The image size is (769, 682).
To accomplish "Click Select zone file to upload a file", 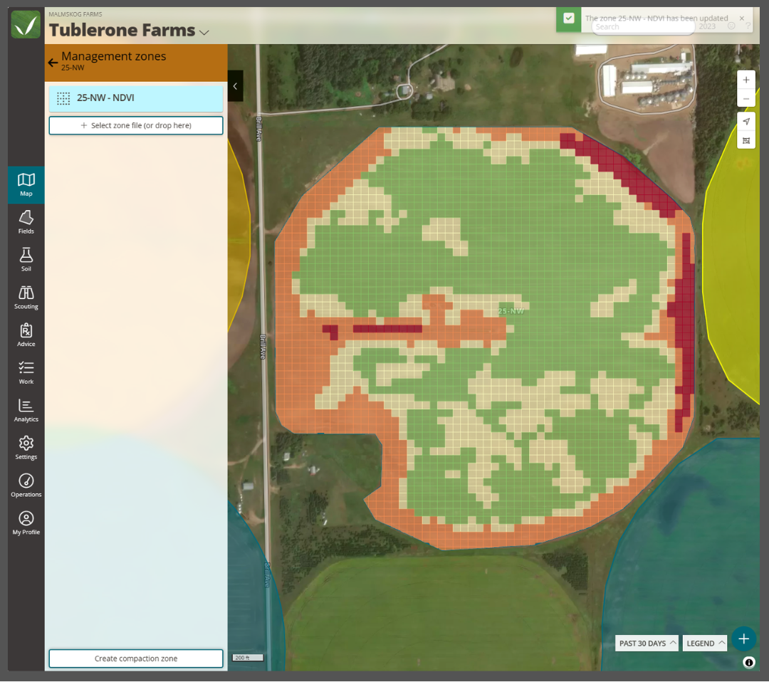I will coord(135,125).
